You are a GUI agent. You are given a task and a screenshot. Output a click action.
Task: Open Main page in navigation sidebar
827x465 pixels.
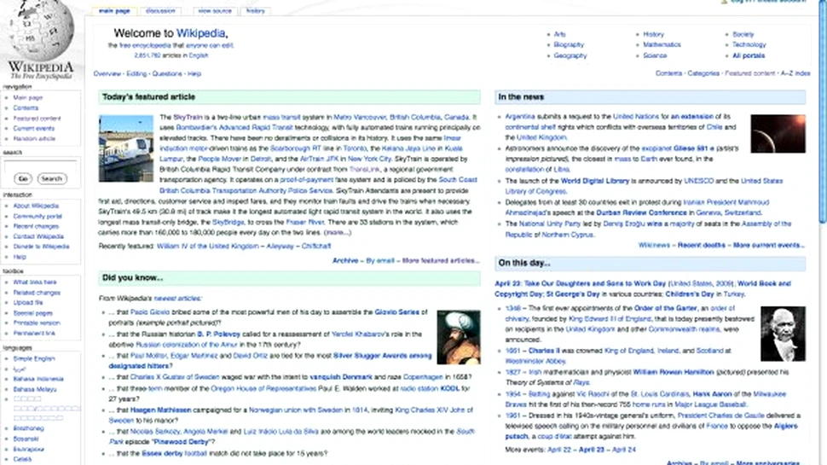[28, 97]
